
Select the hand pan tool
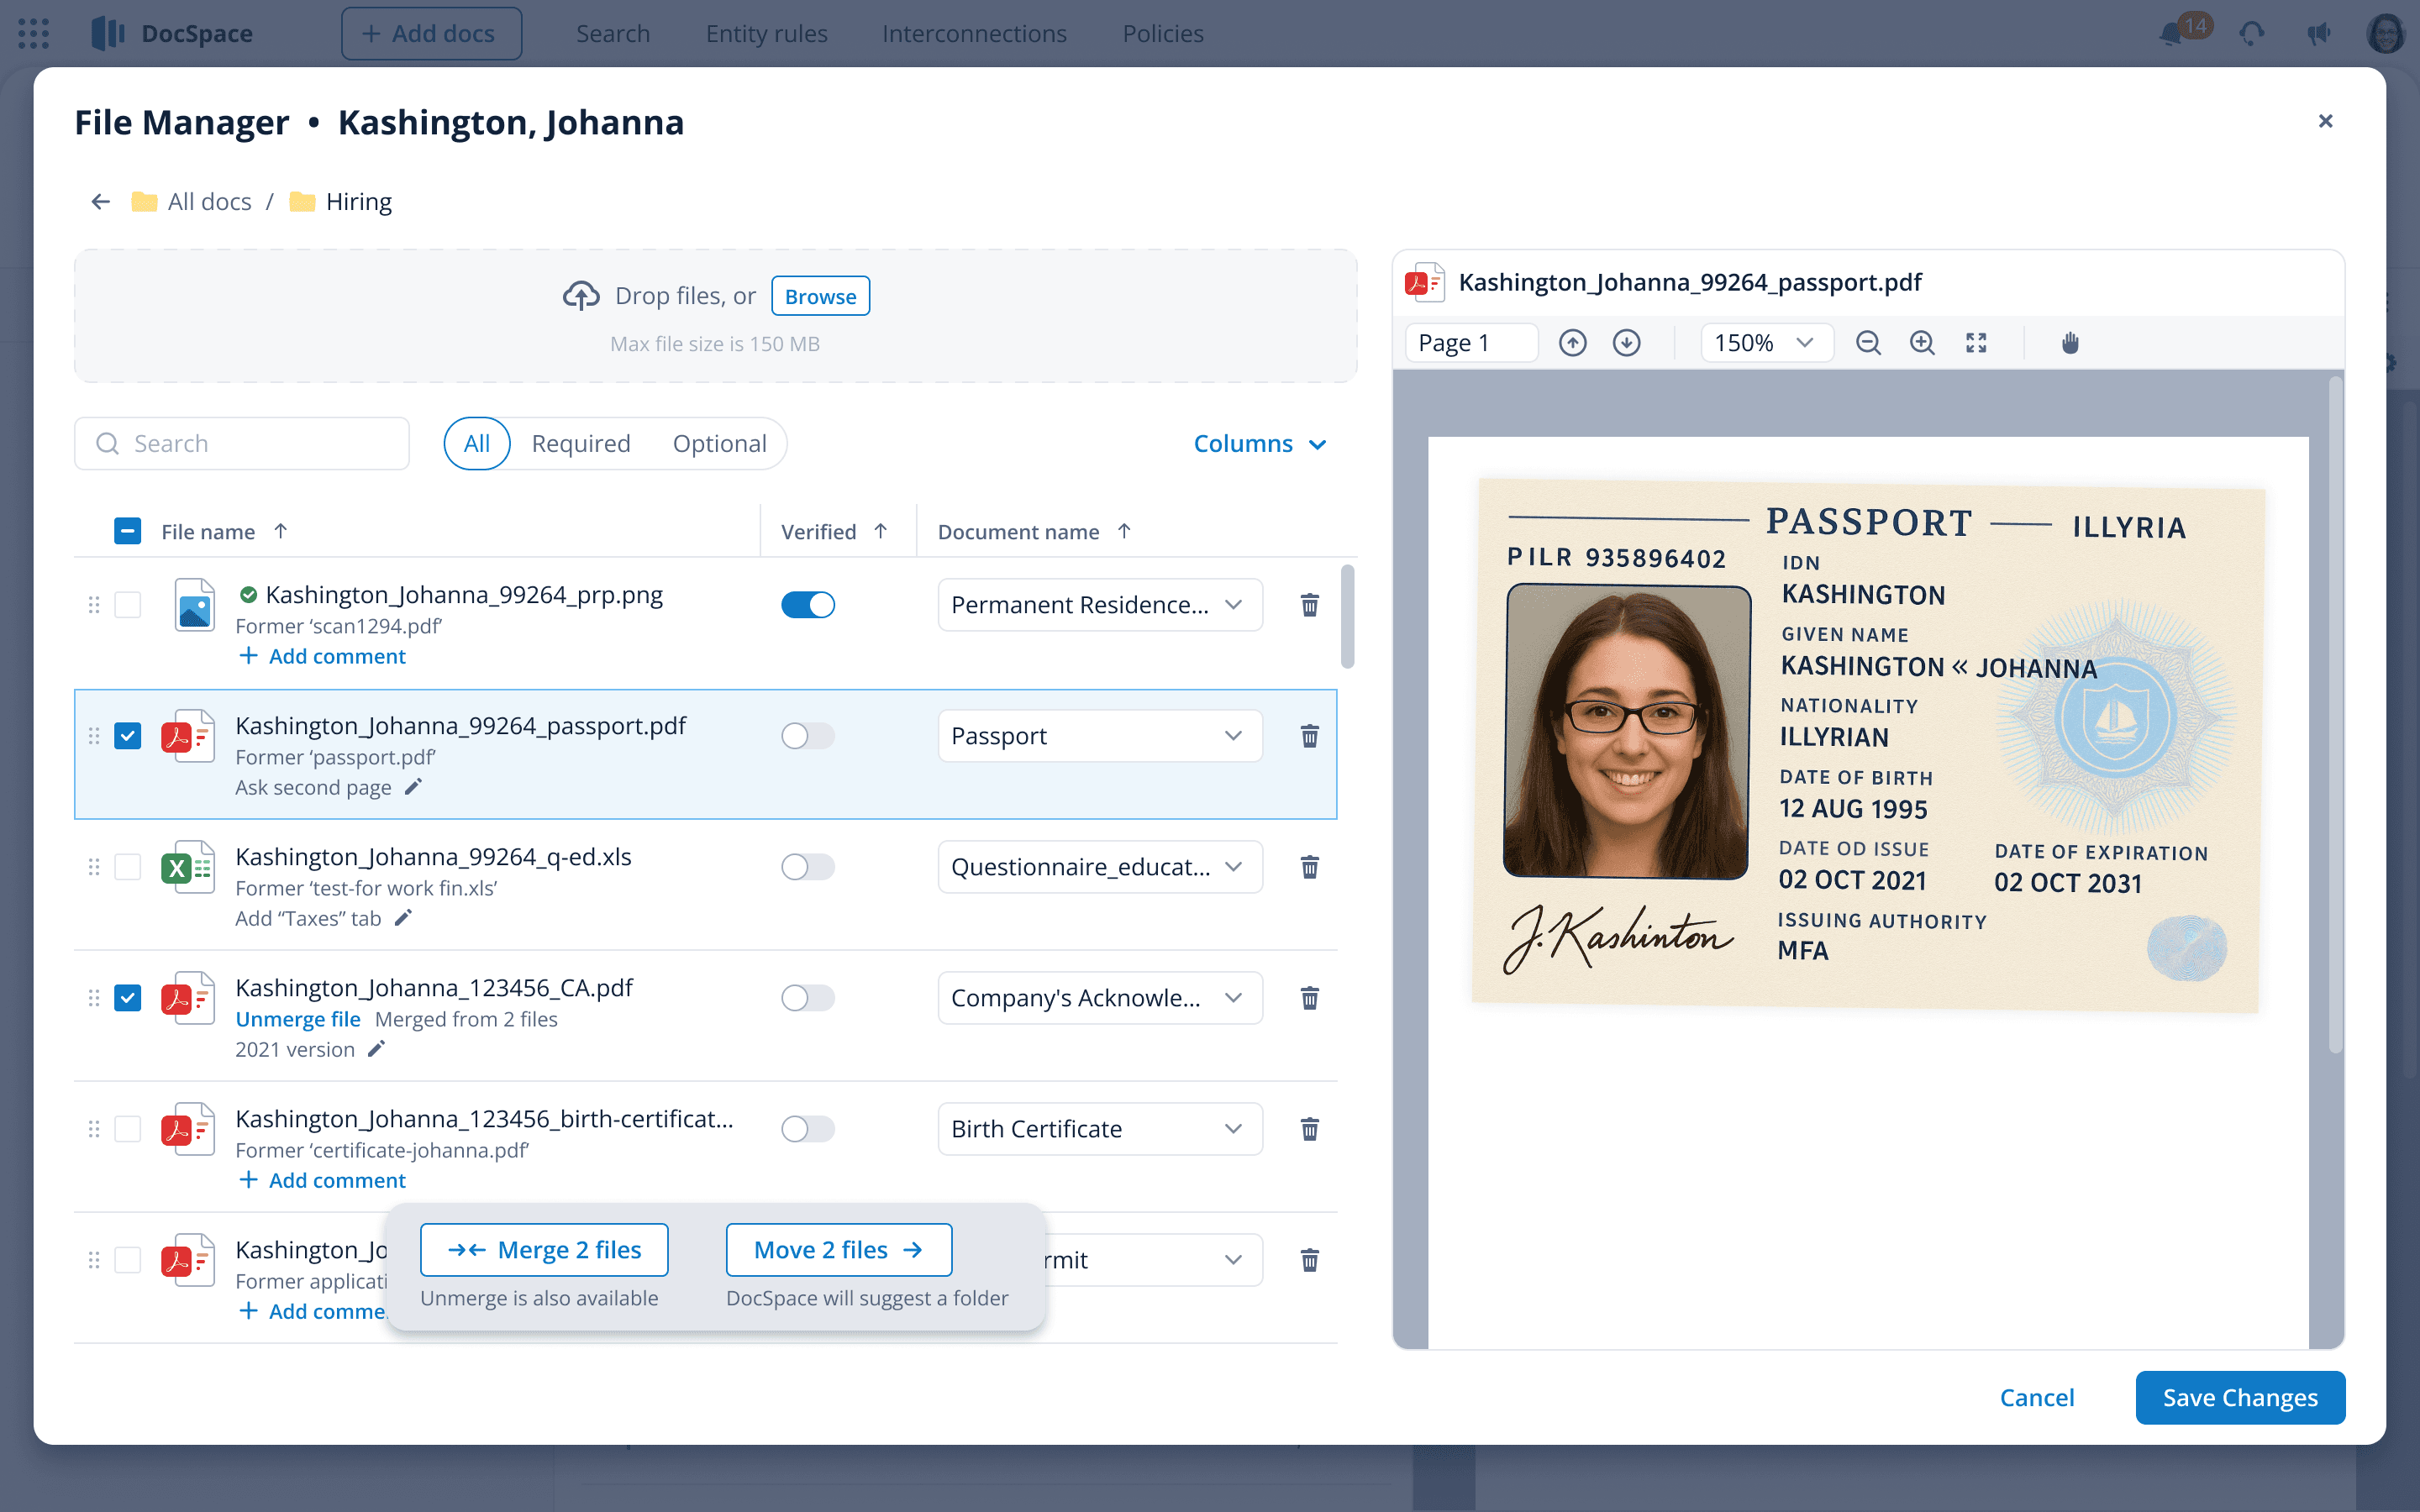(2069, 343)
